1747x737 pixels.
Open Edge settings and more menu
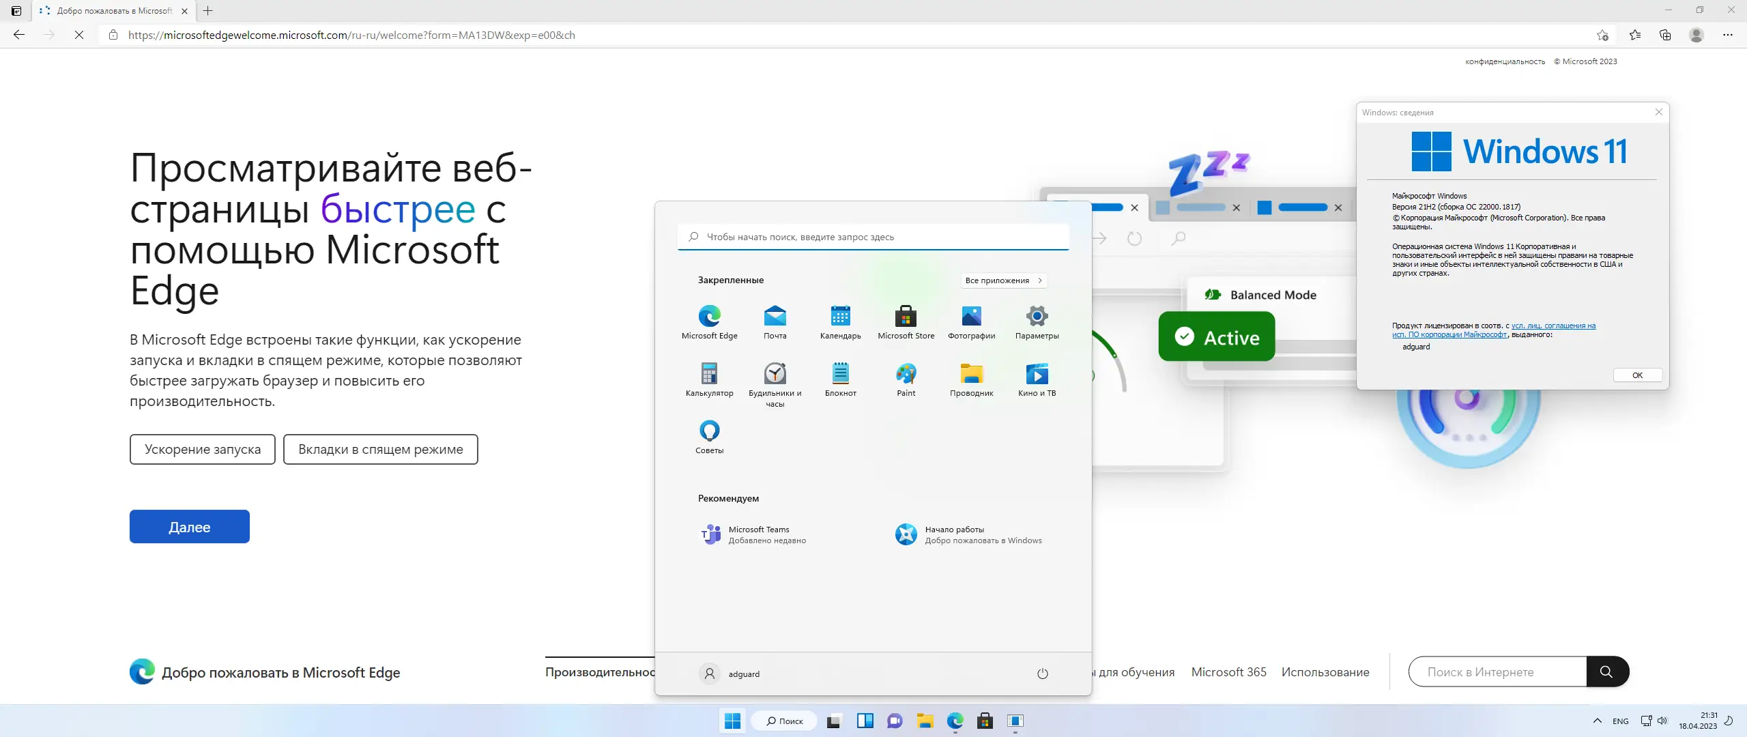(x=1727, y=35)
